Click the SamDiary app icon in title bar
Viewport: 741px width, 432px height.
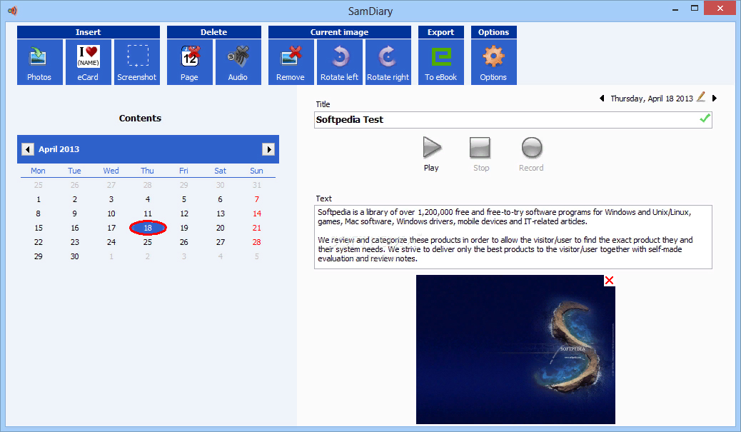pos(12,11)
